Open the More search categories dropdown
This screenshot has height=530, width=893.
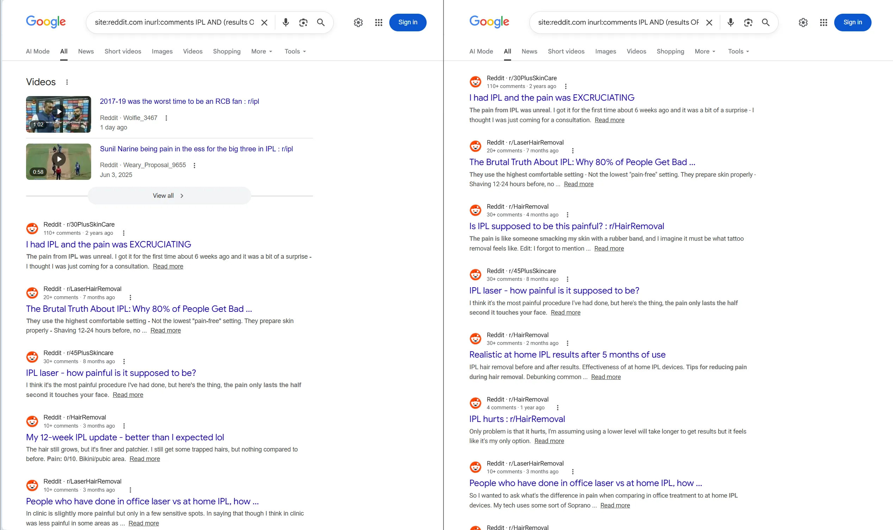coord(261,51)
